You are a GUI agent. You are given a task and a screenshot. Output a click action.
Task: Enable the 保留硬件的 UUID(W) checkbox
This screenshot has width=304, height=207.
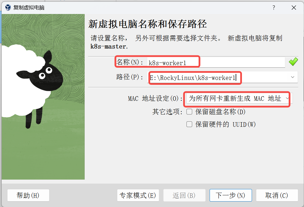coord(189,124)
